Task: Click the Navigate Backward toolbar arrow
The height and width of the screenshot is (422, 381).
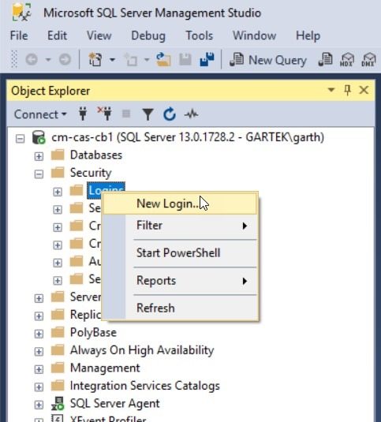Action: tap(32, 59)
